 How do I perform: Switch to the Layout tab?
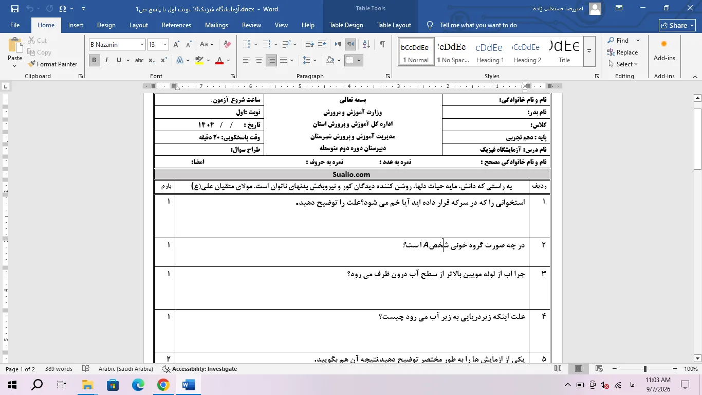[139, 25]
